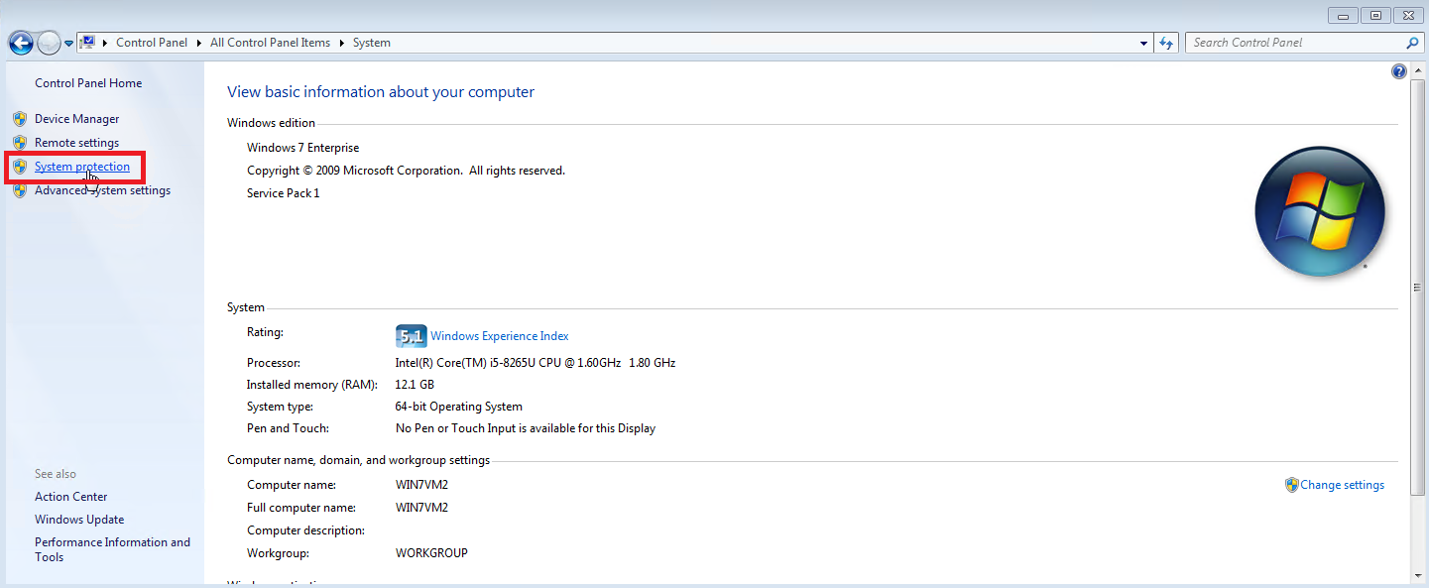Click the 5.1 rating badge icon

pos(411,336)
